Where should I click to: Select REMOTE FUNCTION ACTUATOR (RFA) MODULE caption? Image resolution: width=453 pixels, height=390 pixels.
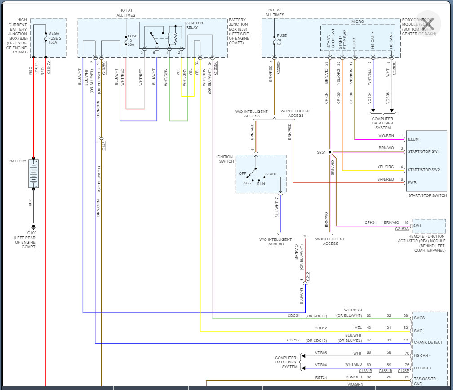tap(422, 243)
